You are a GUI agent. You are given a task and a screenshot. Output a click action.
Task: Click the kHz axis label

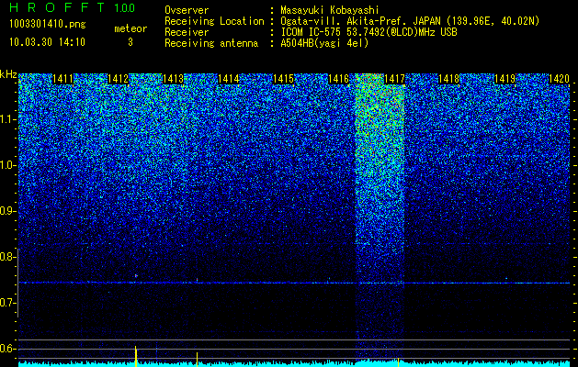(x=8, y=74)
